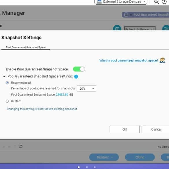The height and width of the screenshot is (169, 169).
Task: Click the Clone button
Action: coord(140,157)
